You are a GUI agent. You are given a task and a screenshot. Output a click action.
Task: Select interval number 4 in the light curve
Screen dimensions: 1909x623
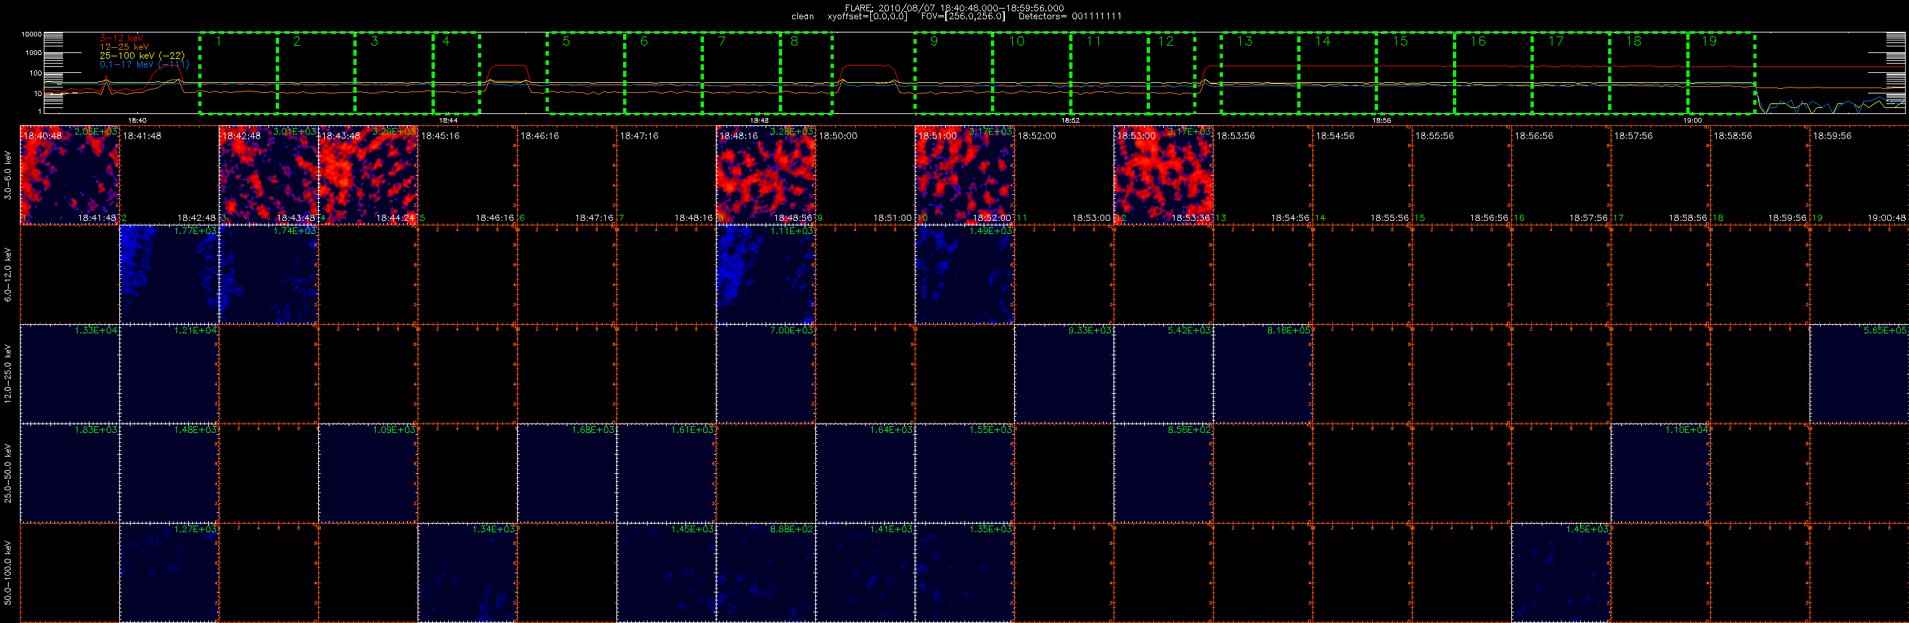coord(457,74)
